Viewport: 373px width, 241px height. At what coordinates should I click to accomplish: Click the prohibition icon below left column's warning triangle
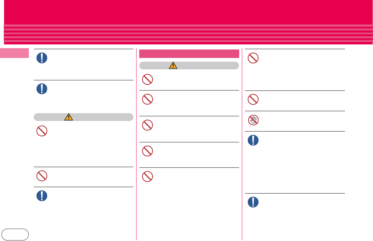42,132
